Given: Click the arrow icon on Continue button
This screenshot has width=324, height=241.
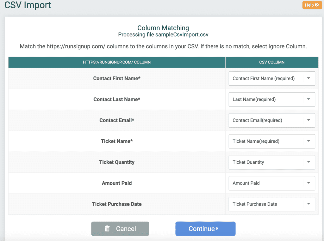Looking at the screenshot, I should coord(217,228).
